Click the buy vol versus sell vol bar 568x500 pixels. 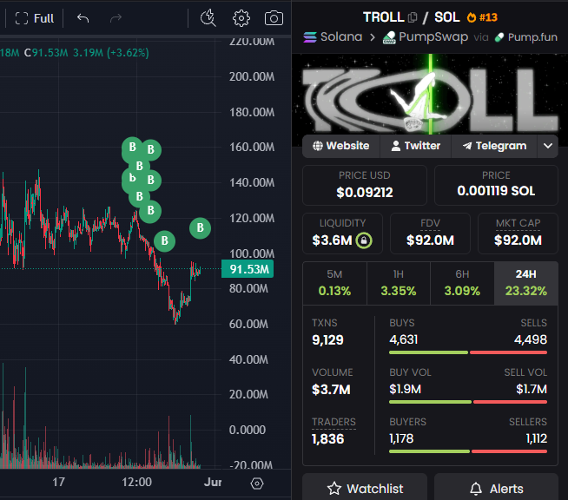click(468, 402)
